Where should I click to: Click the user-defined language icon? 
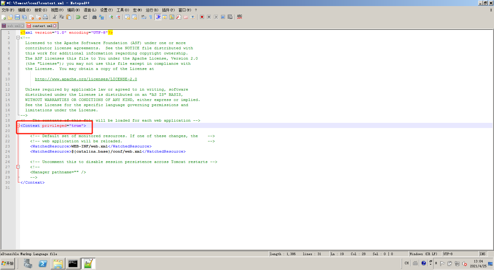[x=165, y=17]
